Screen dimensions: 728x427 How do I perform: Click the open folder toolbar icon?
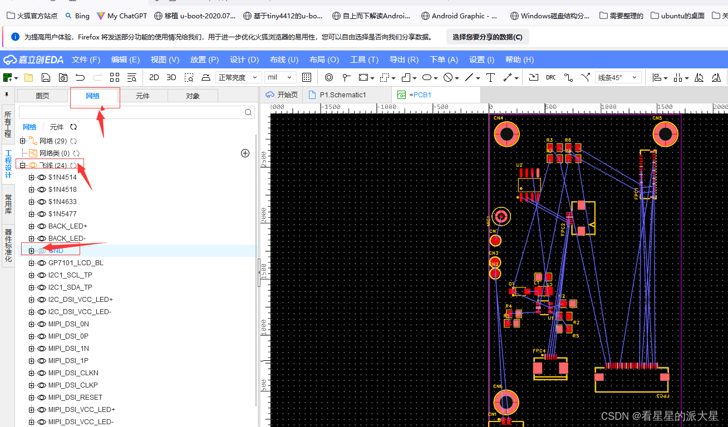pyautogui.click(x=28, y=77)
